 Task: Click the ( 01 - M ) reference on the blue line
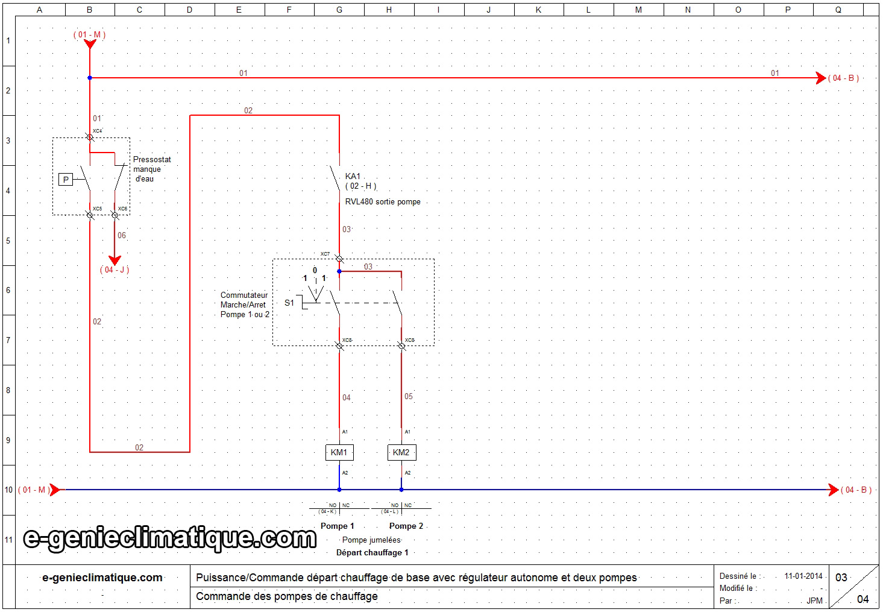point(33,490)
